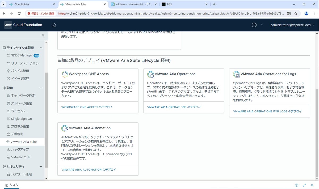Open the タスク panel at the bottom
Viewport: 319px width, 189px height.
pyautogui.click(x=12, y=185)
